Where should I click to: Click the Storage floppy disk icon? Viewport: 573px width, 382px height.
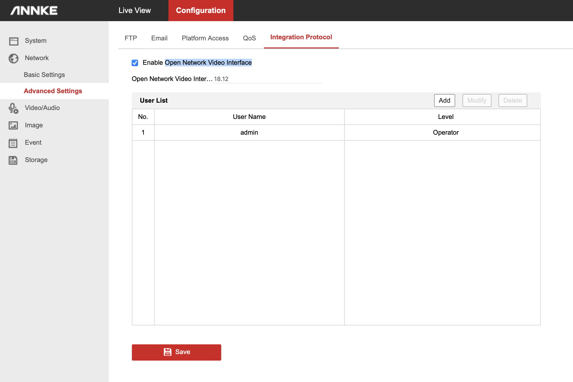[x=13, y=160]
